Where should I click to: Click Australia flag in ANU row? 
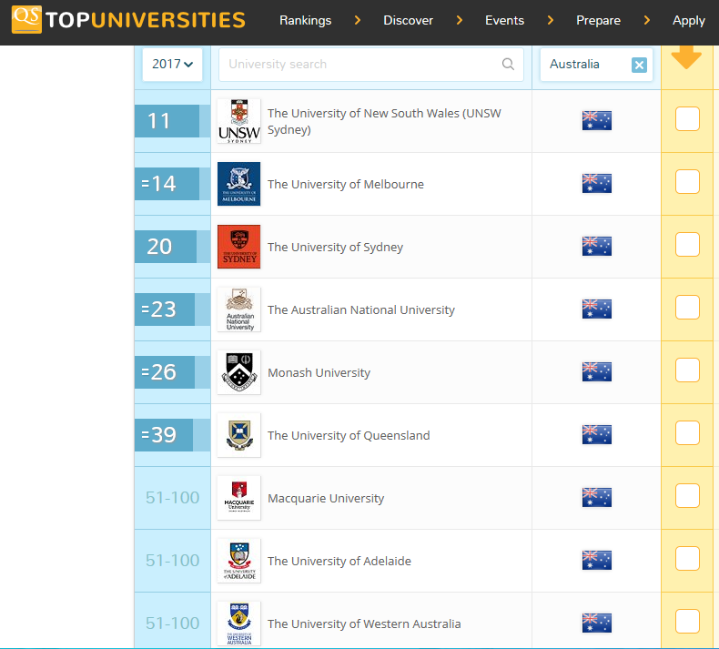[596, 309]
